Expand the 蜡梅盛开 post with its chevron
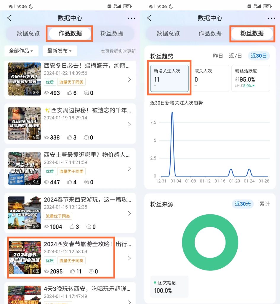 (129, 80)
